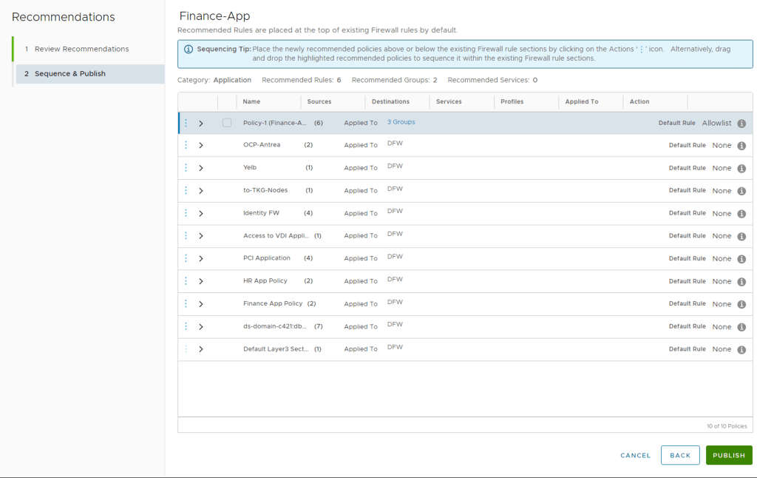Open actions menu for Finance App Policy
Screen dimensions: 757x478
click(186, 304)
